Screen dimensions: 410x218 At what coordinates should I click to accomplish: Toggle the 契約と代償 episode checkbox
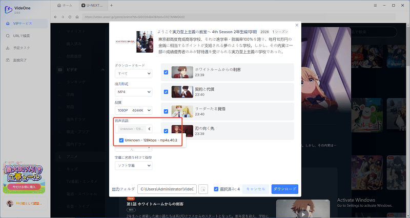[166, 92]
